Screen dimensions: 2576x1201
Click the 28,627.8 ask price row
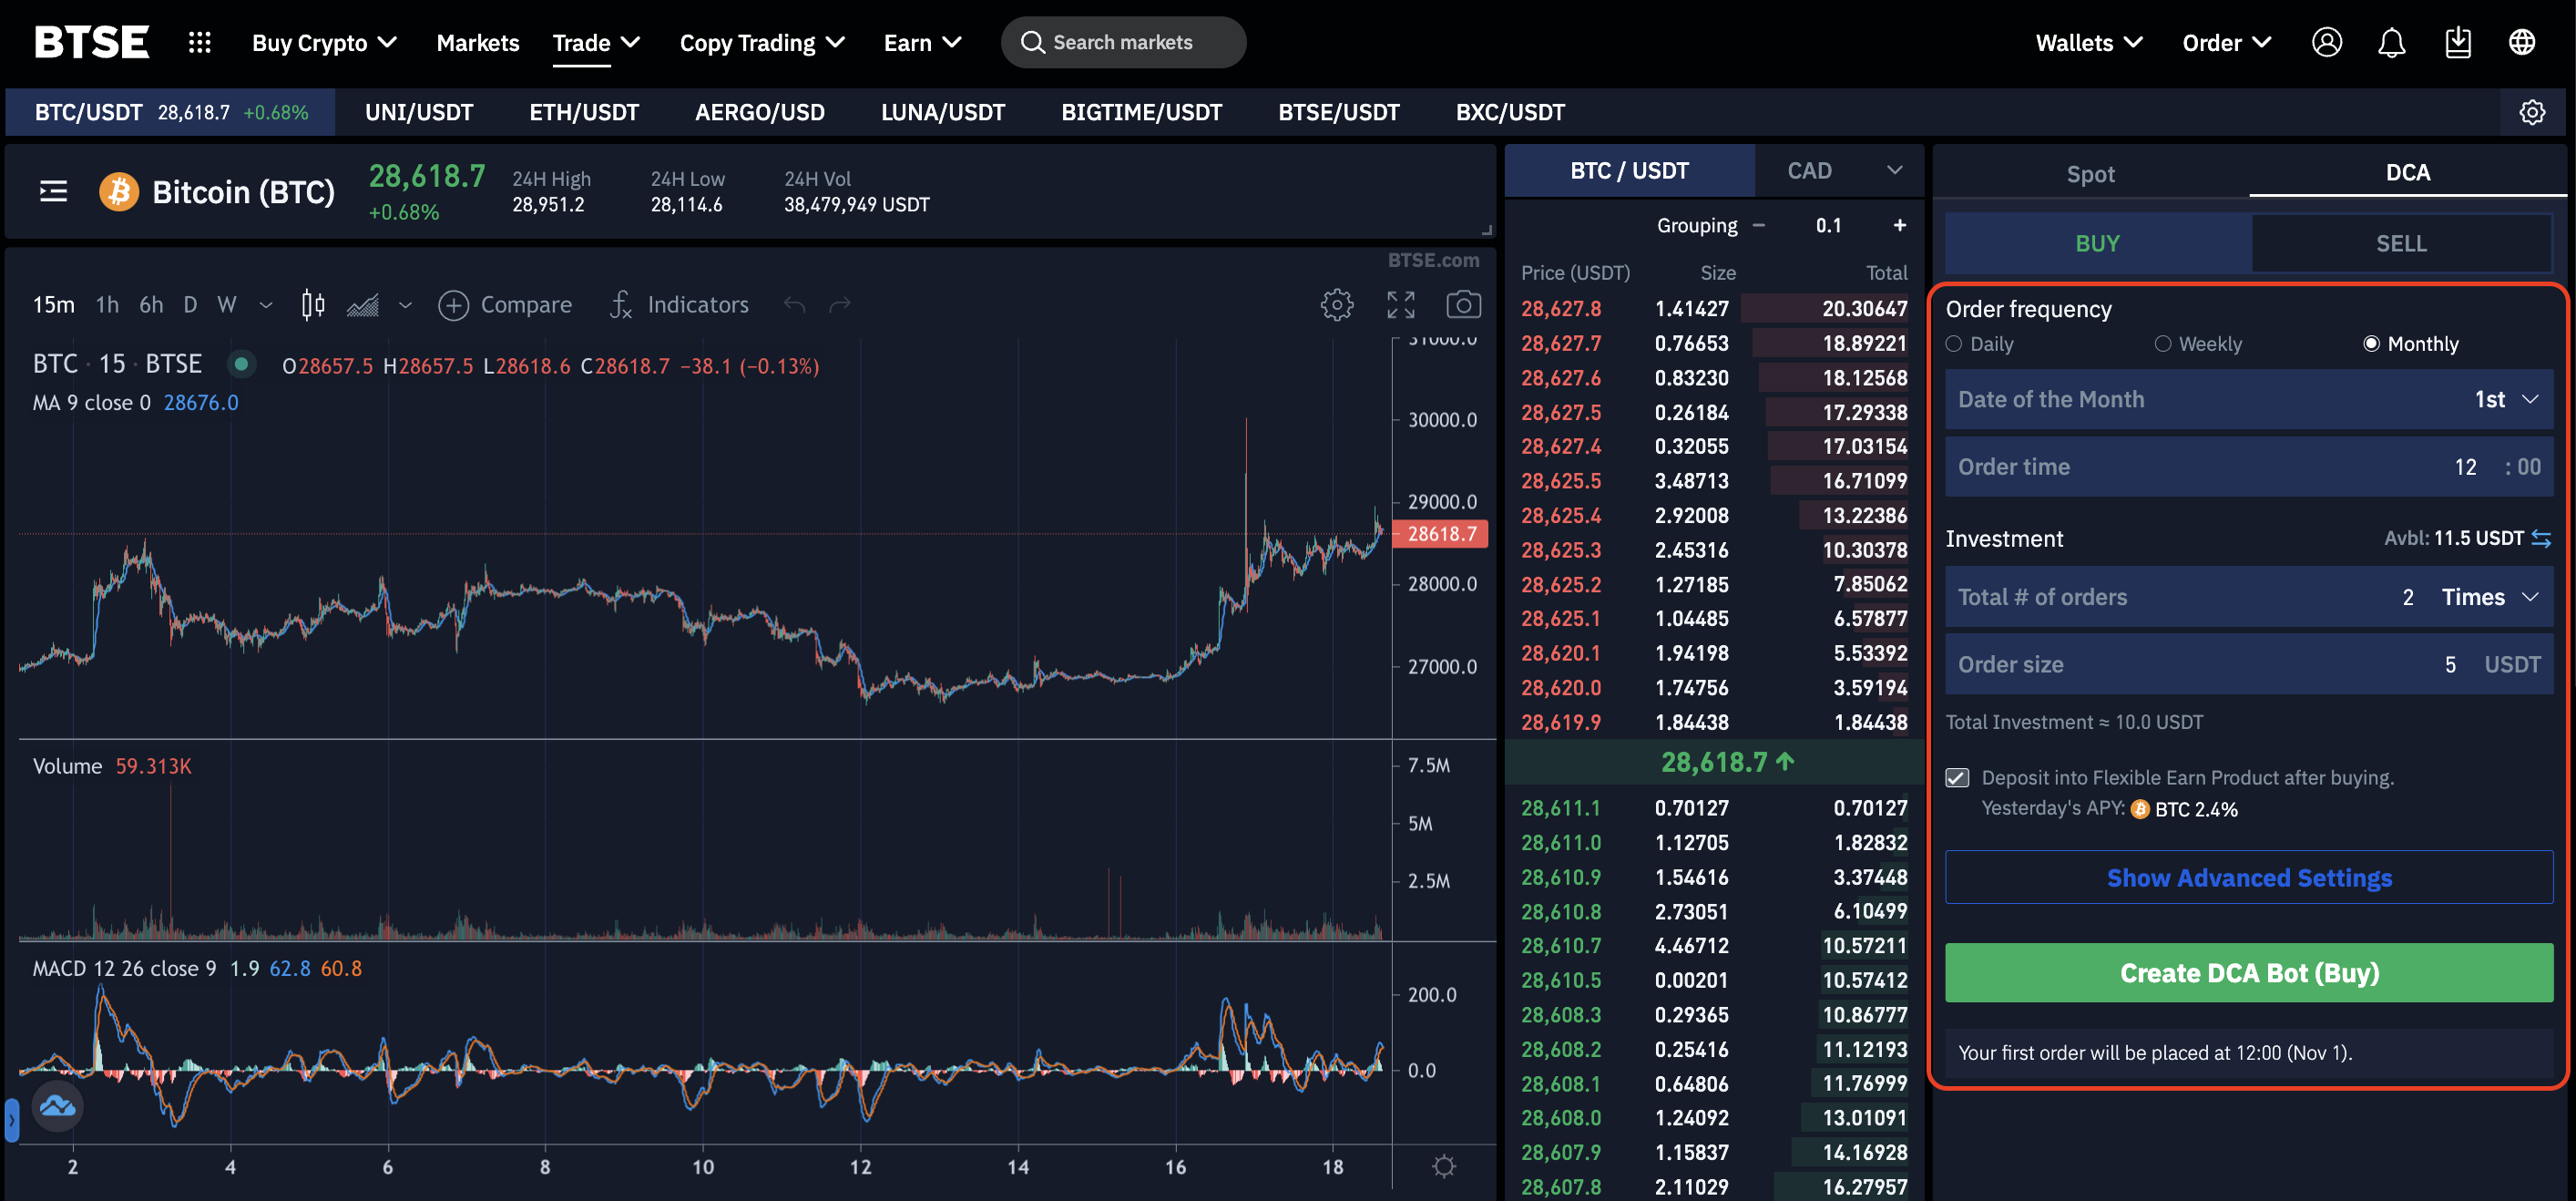pyautogui.click(x=1713, y=308)
